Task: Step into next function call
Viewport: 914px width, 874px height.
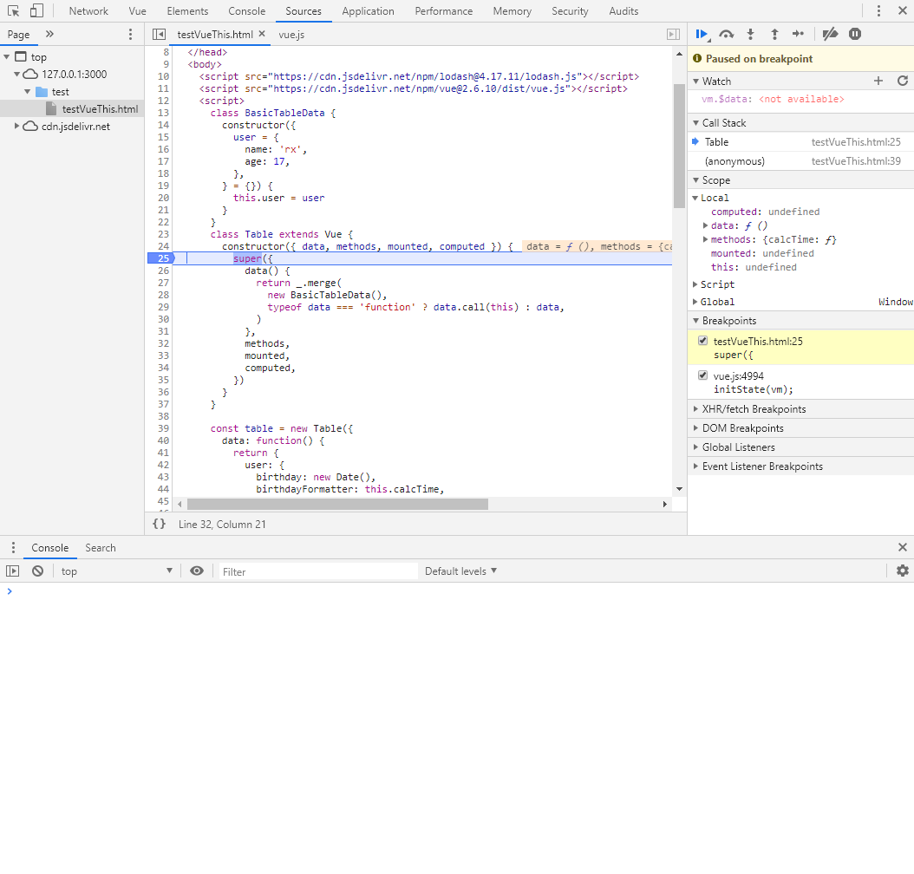Action: (x=751, y=35)
